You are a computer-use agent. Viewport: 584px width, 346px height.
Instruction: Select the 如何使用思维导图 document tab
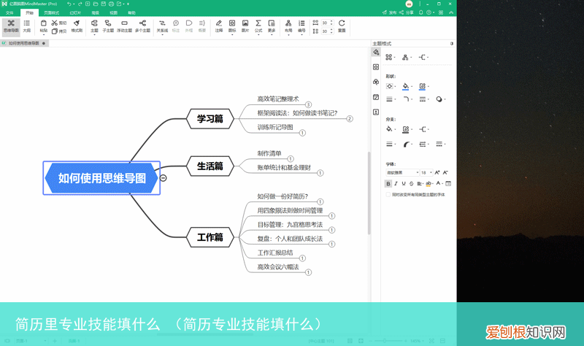[x=24, y=43]
